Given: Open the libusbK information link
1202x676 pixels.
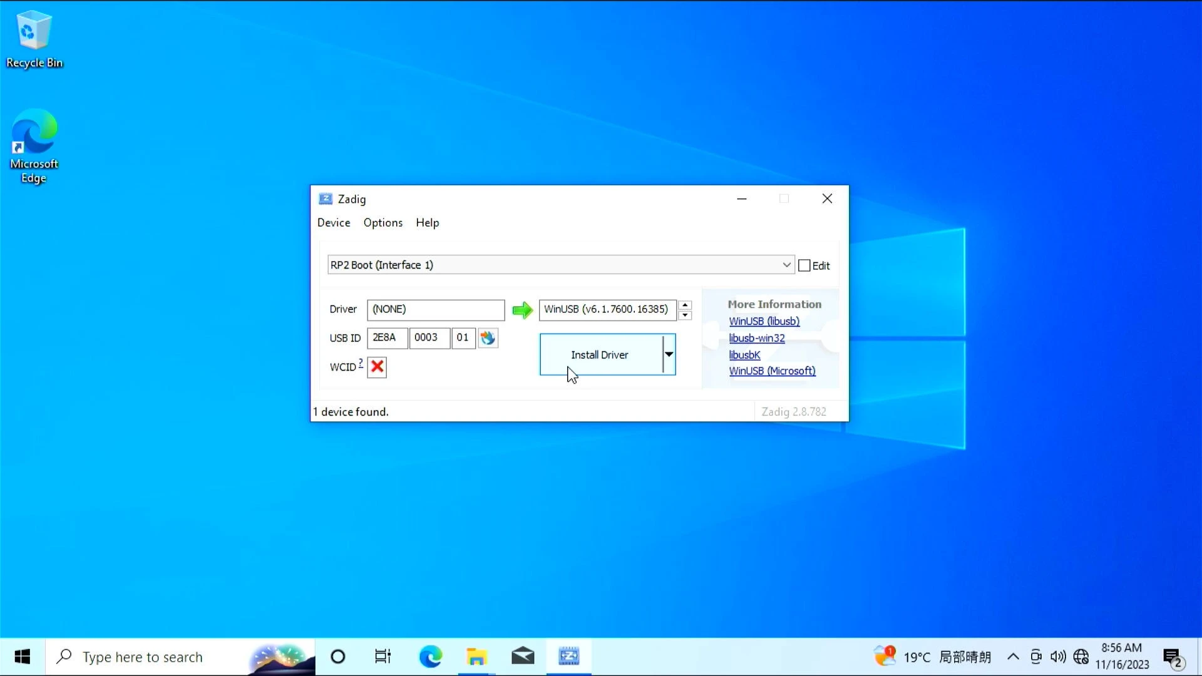Looking at the screenshot, I should tap(744, 355).
